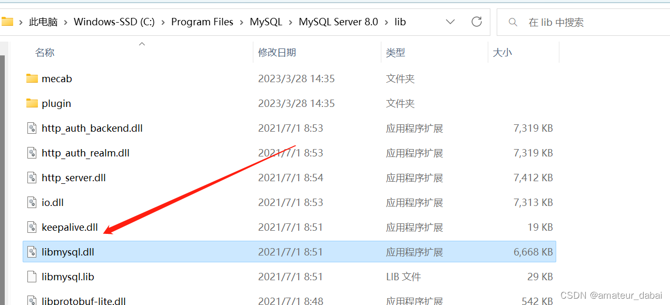Click the io.dll file icon
Image resolution: width=670 pixels, height=305 pixels.
(x=31, y=202)
